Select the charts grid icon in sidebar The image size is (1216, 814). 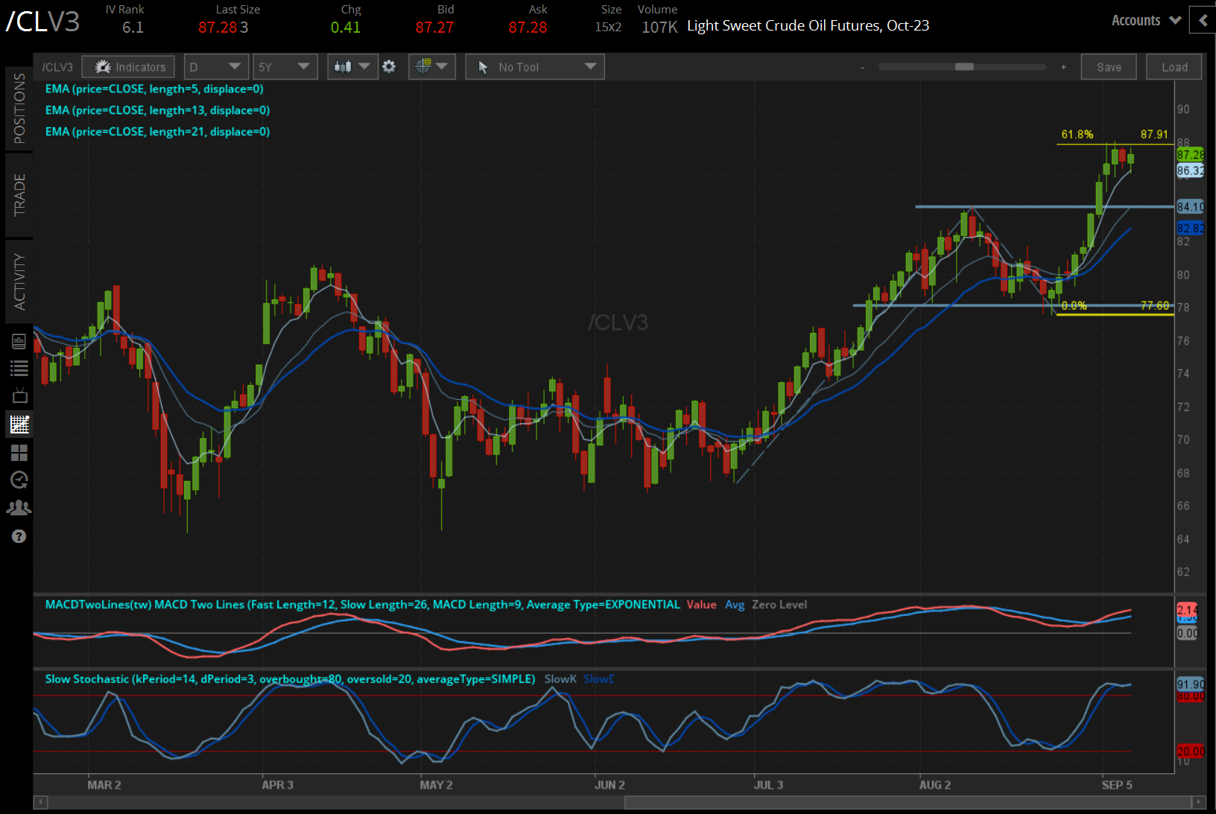19,425
